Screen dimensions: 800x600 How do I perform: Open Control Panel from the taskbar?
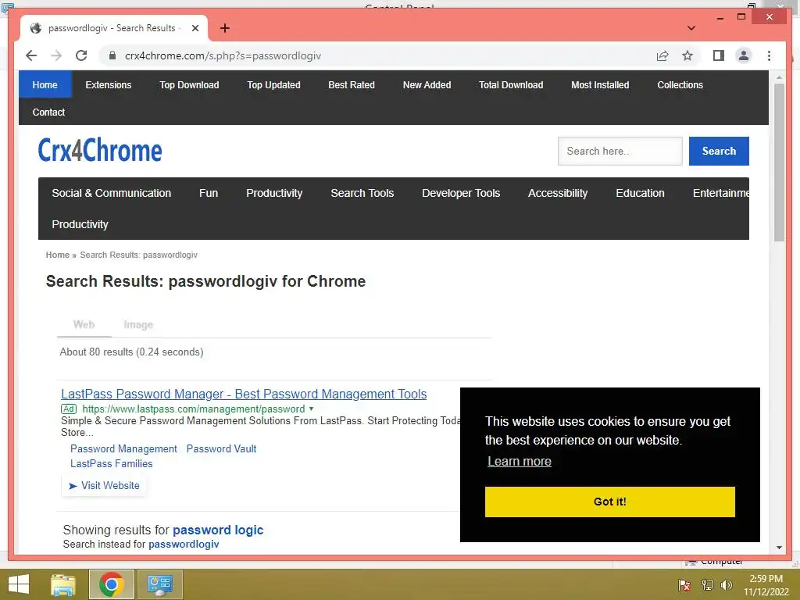(x=159, y=584)
